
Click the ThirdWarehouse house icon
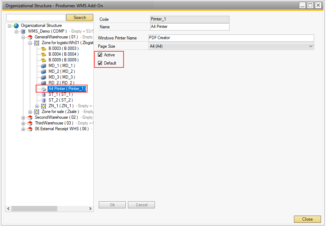[30, 123]
